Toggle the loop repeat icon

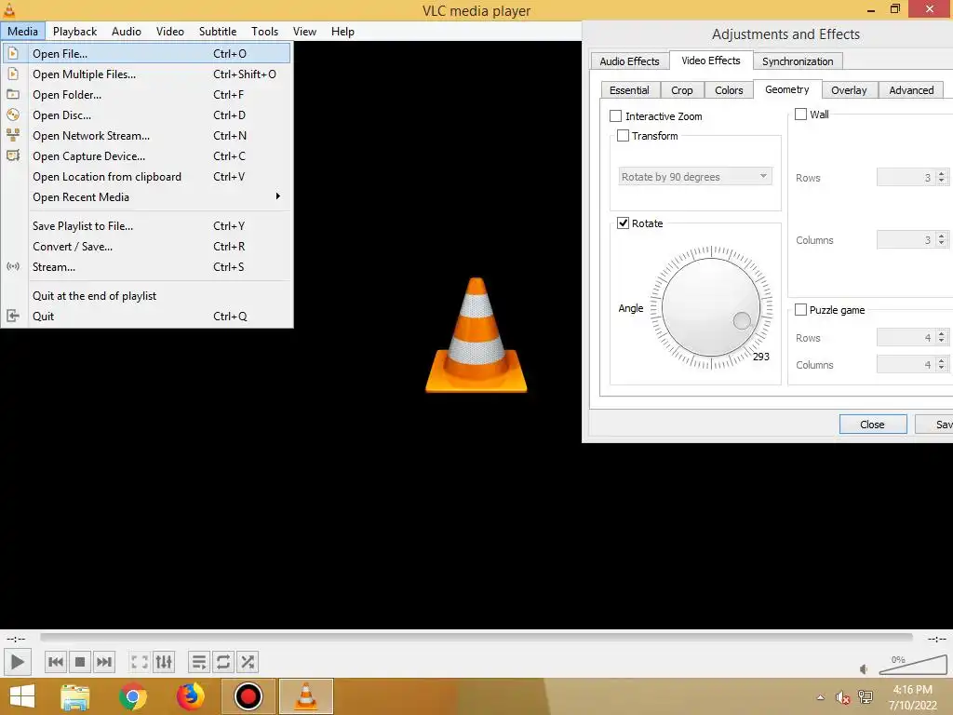coord(223,662)
